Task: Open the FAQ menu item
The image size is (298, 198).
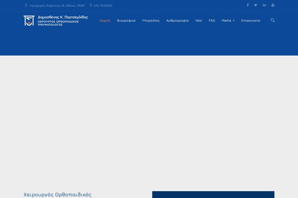Action: 212,20
